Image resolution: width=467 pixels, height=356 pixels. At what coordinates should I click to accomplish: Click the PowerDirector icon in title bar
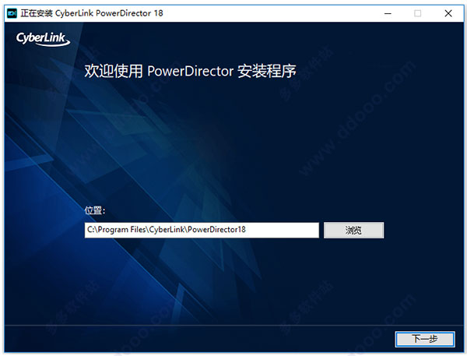tap(12, 13)
